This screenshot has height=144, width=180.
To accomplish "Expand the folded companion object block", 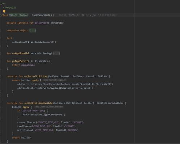I will pos(32,30).
